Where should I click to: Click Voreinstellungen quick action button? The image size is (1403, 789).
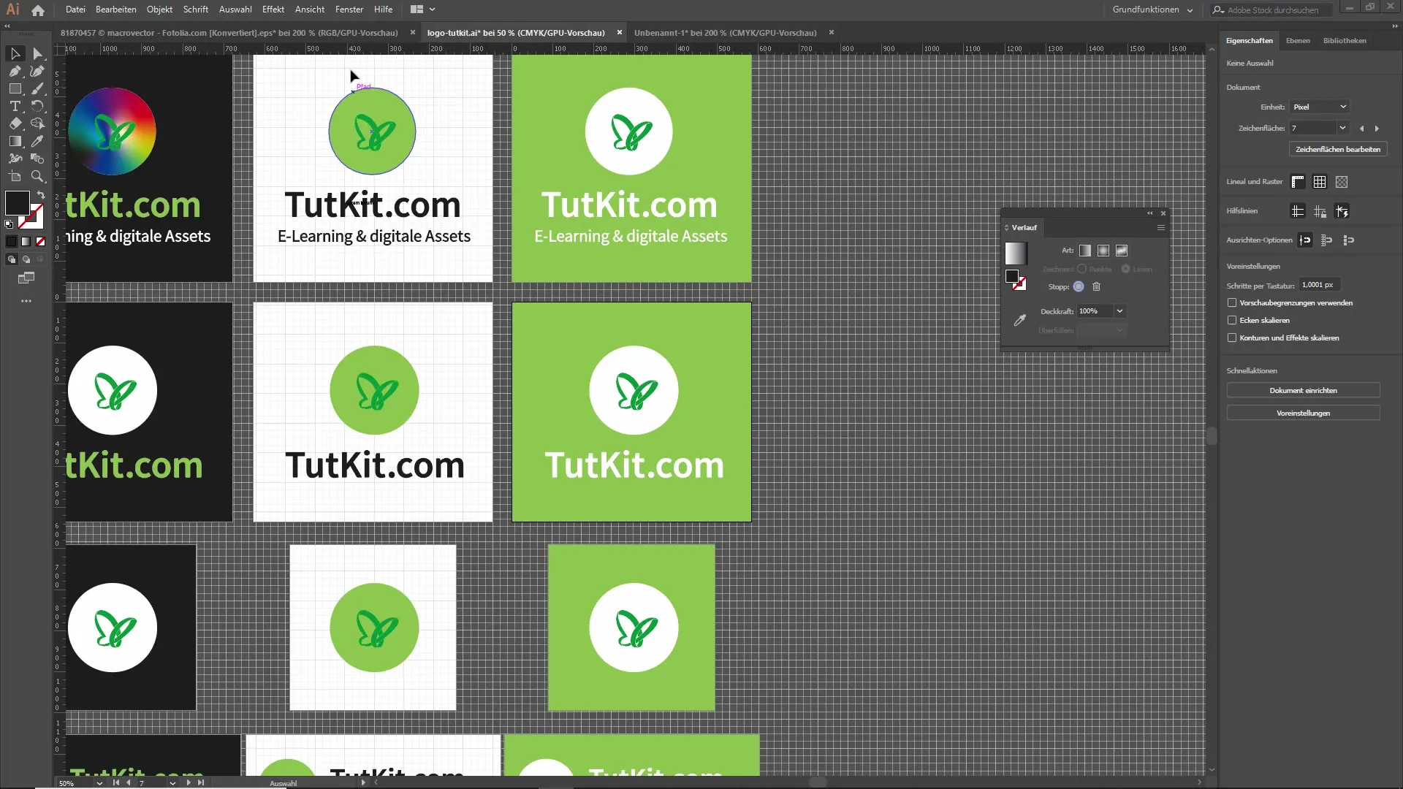[x=1303, y=413]
